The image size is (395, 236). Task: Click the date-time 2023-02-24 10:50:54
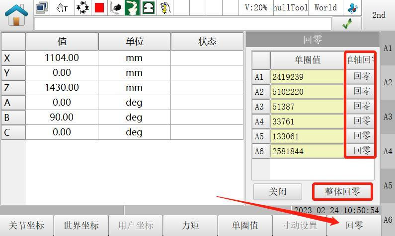click(x=336, y=210)
